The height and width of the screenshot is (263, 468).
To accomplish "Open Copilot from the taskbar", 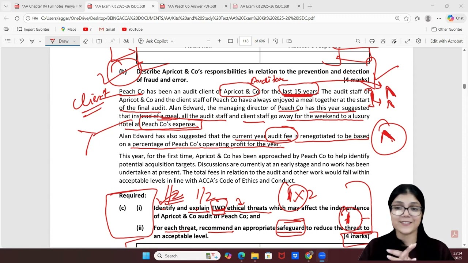I will [228, 256].
